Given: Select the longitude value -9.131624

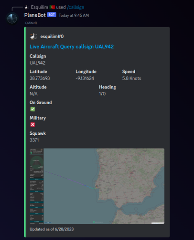Looking at the screenshot, I should (x=85, y=78).
